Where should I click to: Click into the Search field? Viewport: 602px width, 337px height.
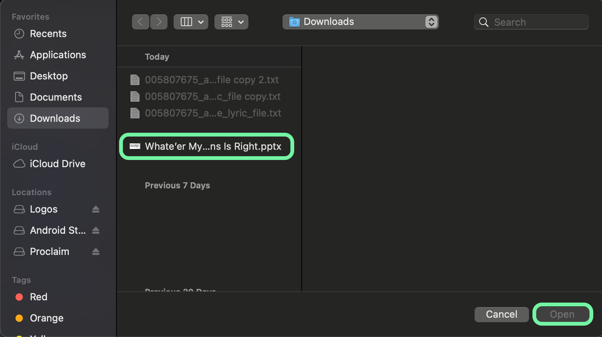click(531, 22)
